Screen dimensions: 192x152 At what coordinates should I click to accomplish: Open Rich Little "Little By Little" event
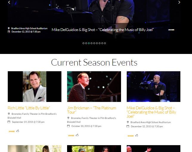29,108
